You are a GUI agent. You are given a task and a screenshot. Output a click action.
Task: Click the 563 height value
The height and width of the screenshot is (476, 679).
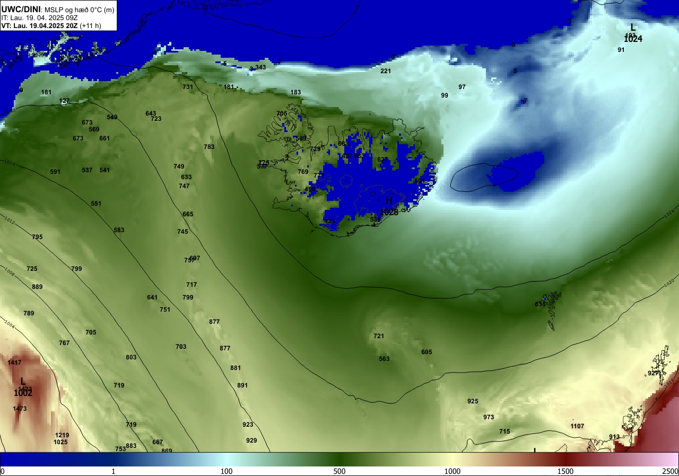384,359
